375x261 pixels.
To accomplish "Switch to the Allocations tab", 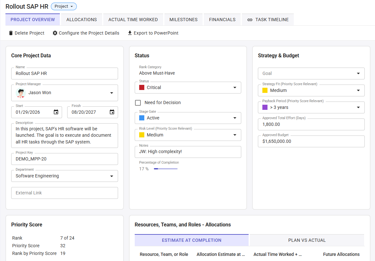I will click(82, 20).
